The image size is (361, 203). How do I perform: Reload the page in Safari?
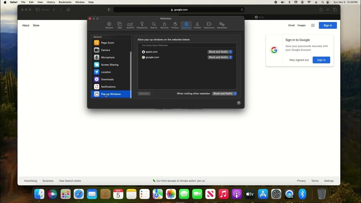242,10
